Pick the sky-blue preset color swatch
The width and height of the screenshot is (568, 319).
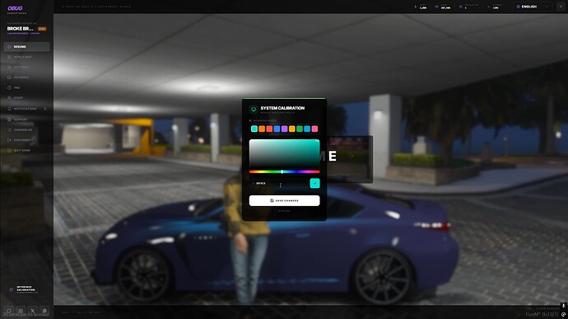click(307, 129)
